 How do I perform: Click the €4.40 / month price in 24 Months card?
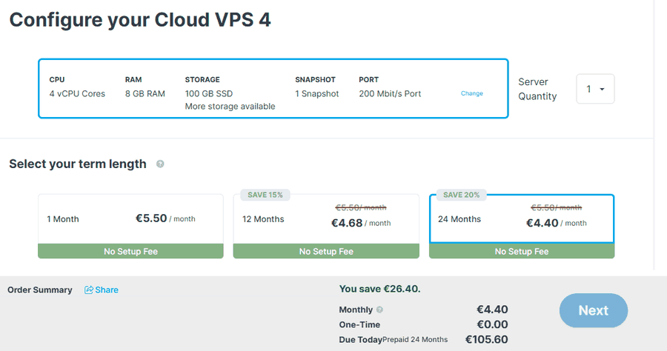tap(556, 223)
